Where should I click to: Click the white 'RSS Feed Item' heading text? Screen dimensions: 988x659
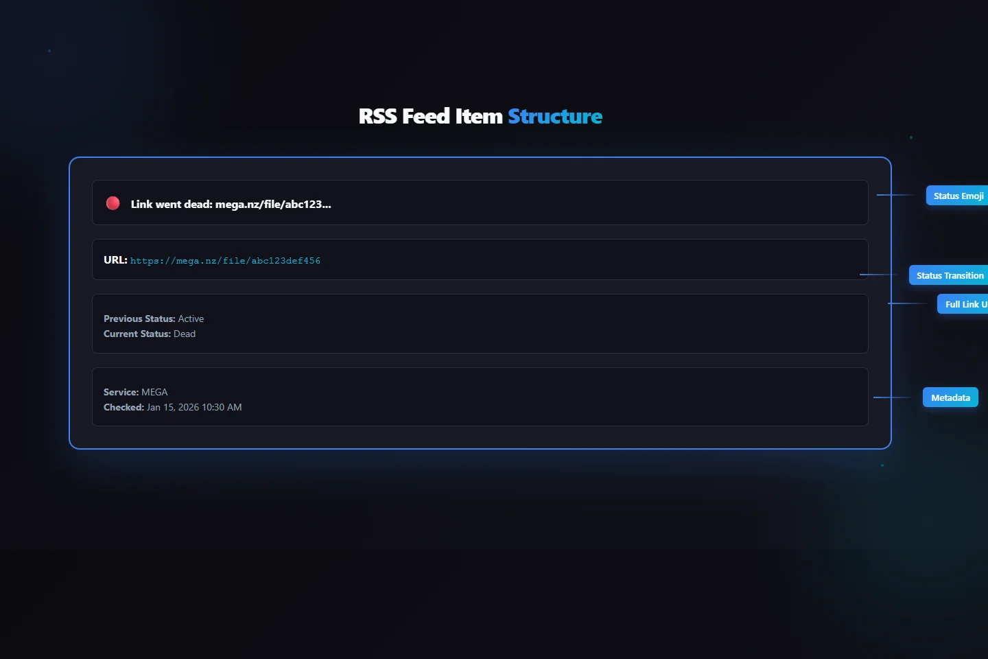point(430,117)
